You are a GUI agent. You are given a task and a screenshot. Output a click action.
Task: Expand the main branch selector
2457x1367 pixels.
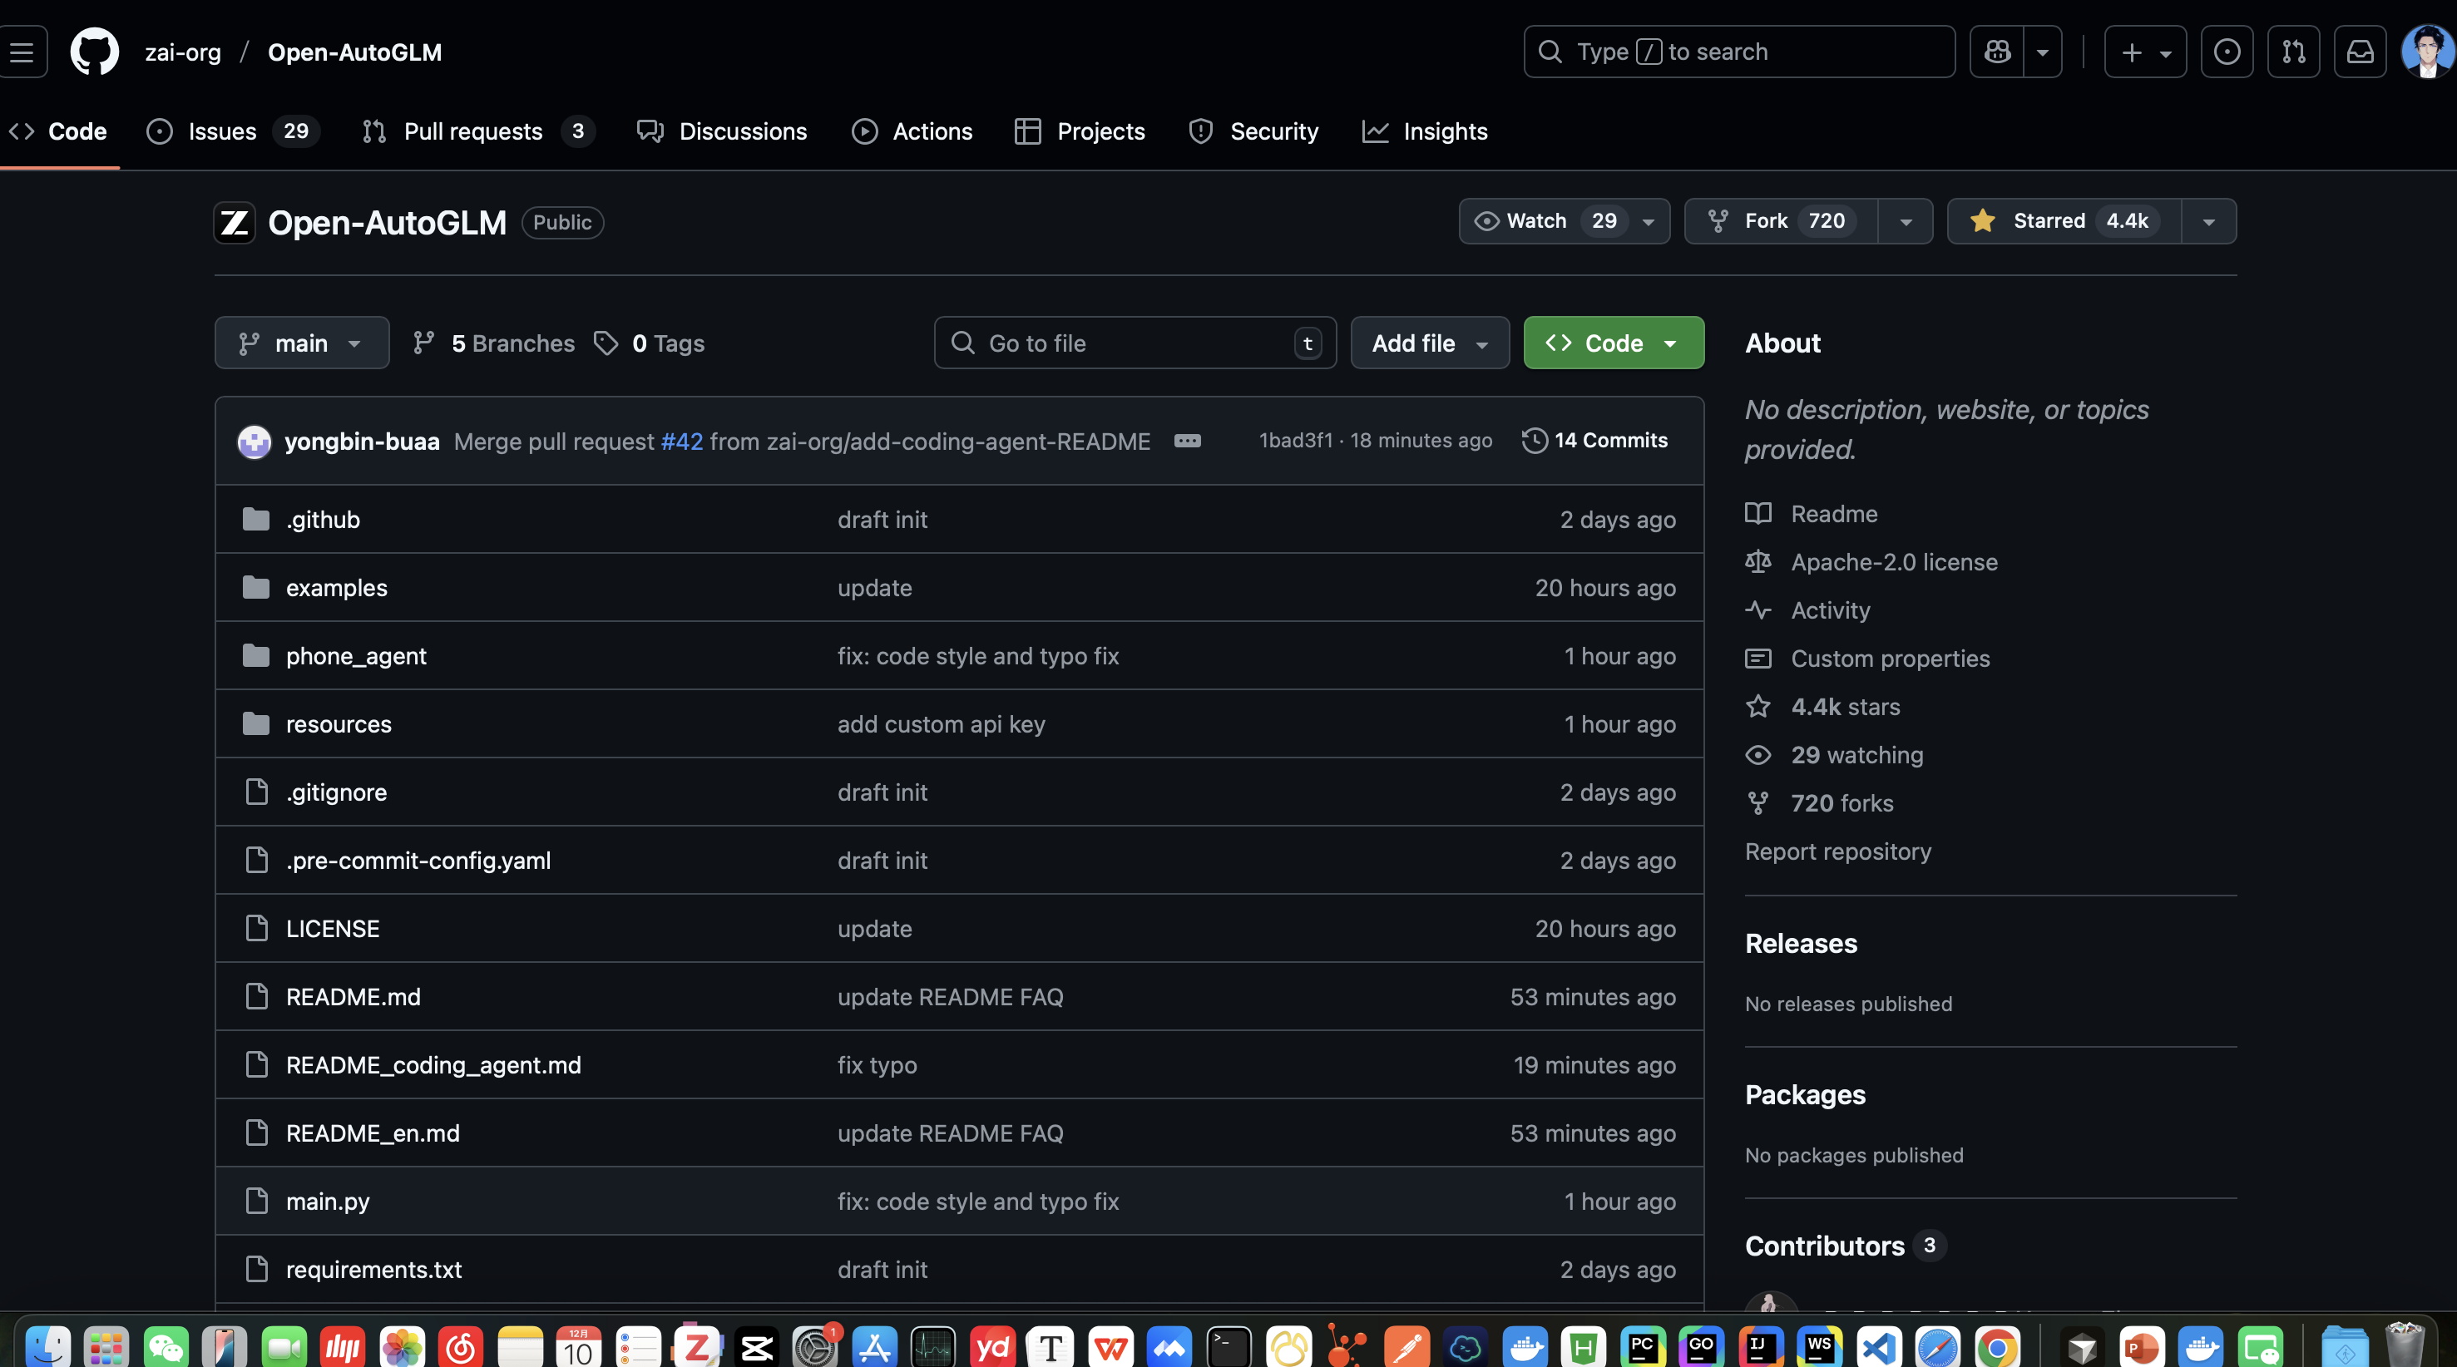pos(301,343)
